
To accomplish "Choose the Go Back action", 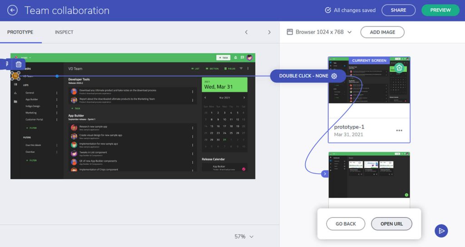I will coord(346,224).
